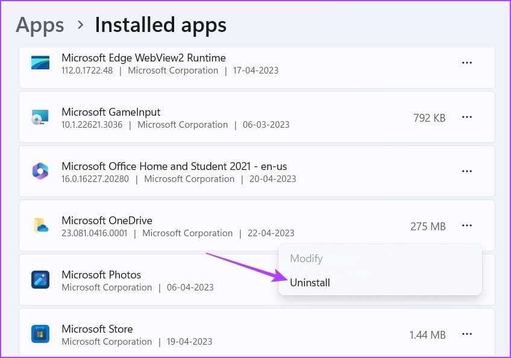Click the 19-04-2023 install date
Image resolution: width=511 pixels, height=358 pixels.
[x=189, y=341]
